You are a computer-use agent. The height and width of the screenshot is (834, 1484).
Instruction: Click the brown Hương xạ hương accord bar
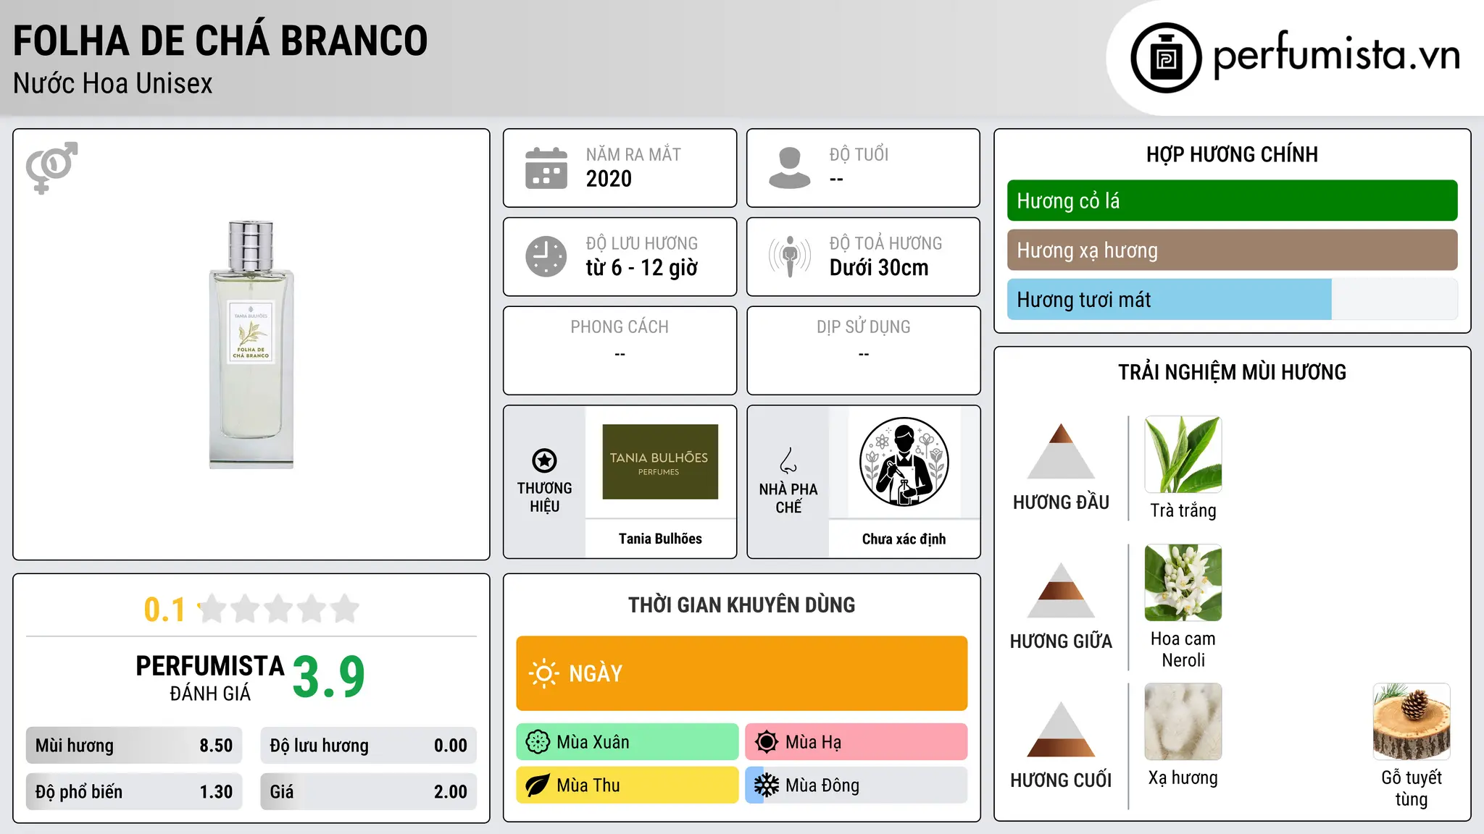click(x=1232, y=250)
